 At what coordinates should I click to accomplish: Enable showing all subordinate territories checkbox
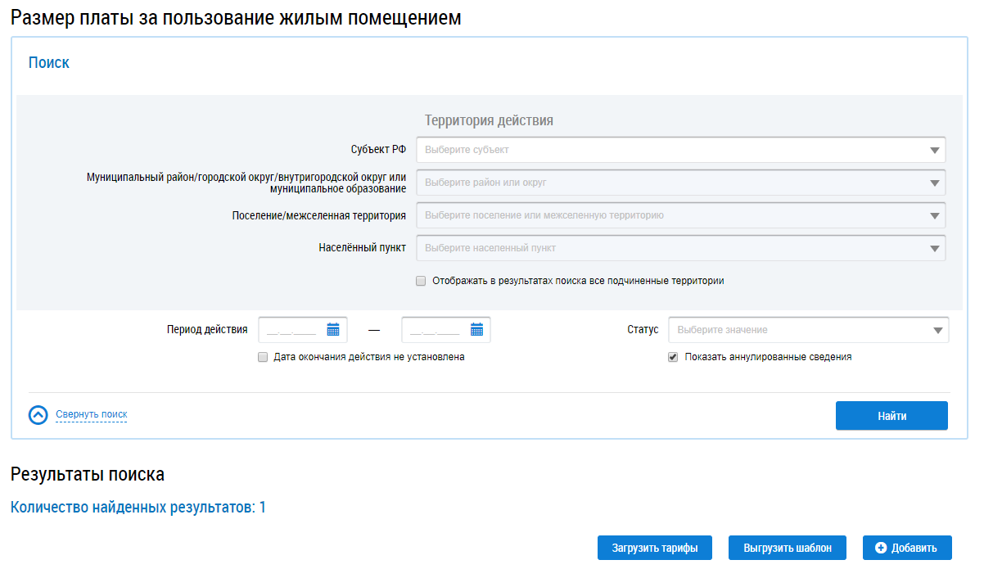(x=421, y=281)
